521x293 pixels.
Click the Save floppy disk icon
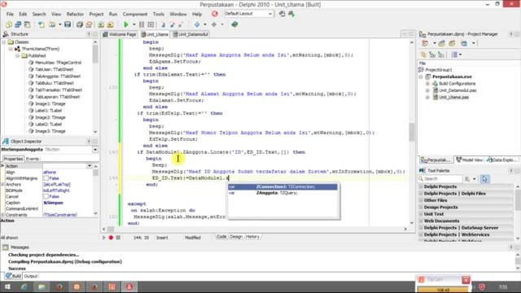(68, 24)
